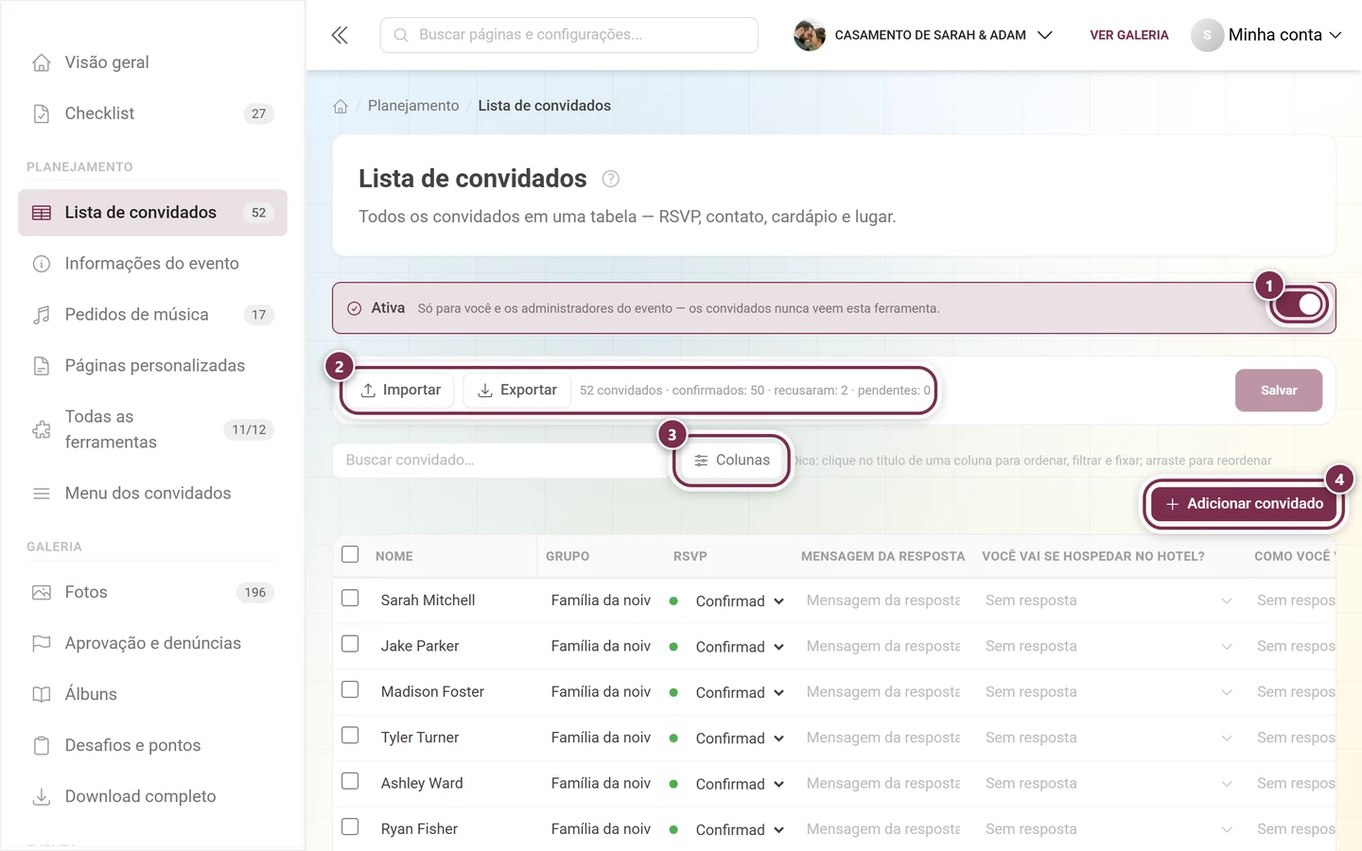Click the Todas as ferramentas puzzle icon
The height and width of the screenshot is (851, 1362).
(42, 429)
